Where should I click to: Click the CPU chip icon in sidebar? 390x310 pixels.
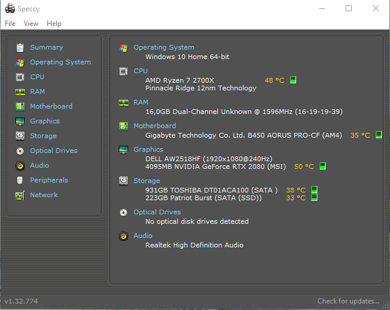click(x=20, y=77)
